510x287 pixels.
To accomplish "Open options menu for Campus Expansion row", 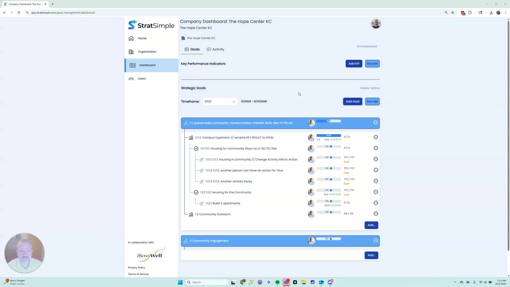I will point(376,137).
